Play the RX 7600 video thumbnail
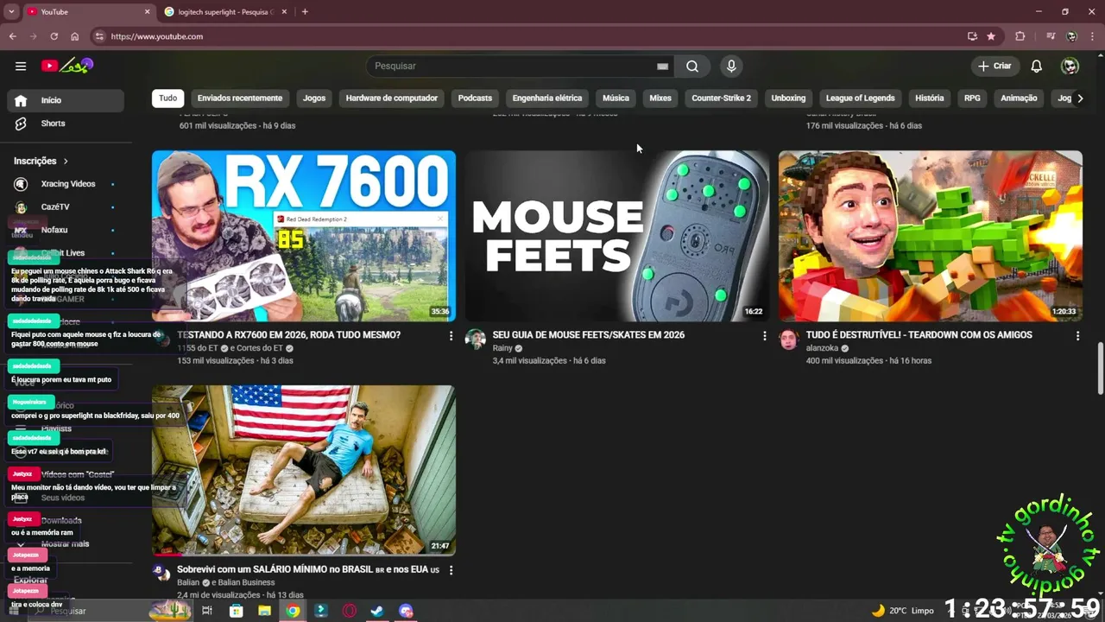This screenshot has width=1105, height=622. [x=304, y=236]
